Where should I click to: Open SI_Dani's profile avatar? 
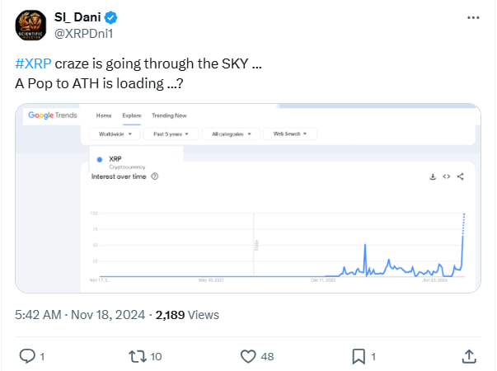(x=30, y=25)
